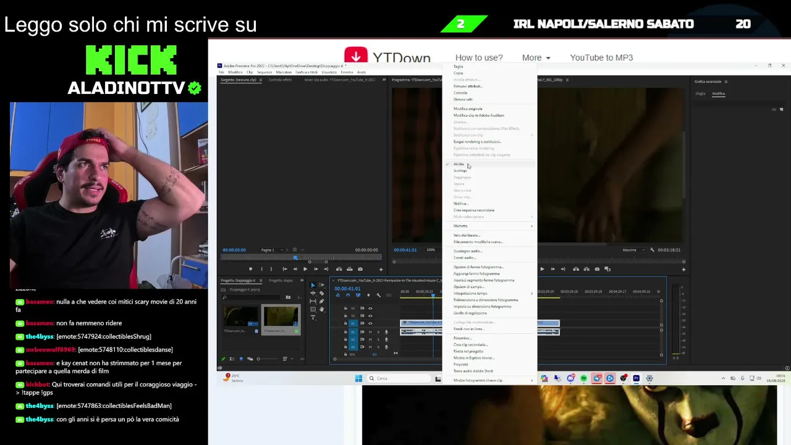Mute audio track A1

pos(370,332)
